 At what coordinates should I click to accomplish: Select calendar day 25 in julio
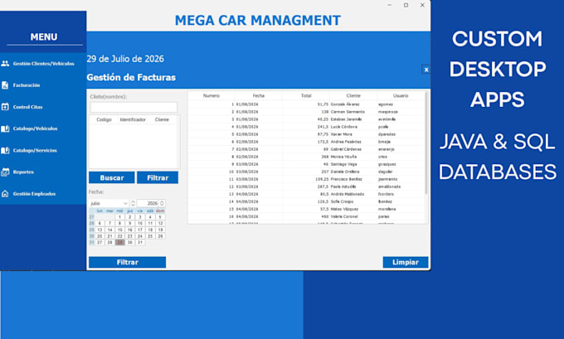pyautogui.click(x=150, y=236)
